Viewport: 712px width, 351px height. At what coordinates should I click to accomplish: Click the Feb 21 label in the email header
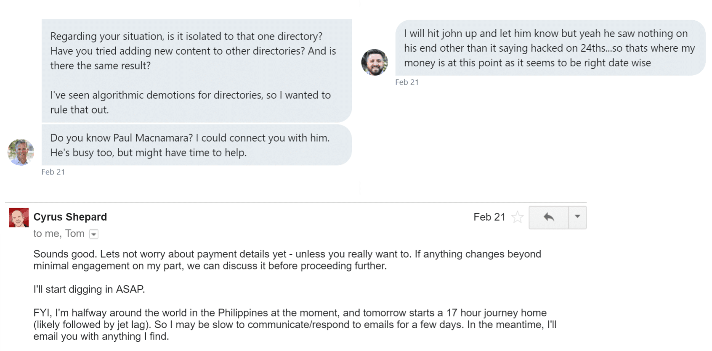click(x=489, y=217)
